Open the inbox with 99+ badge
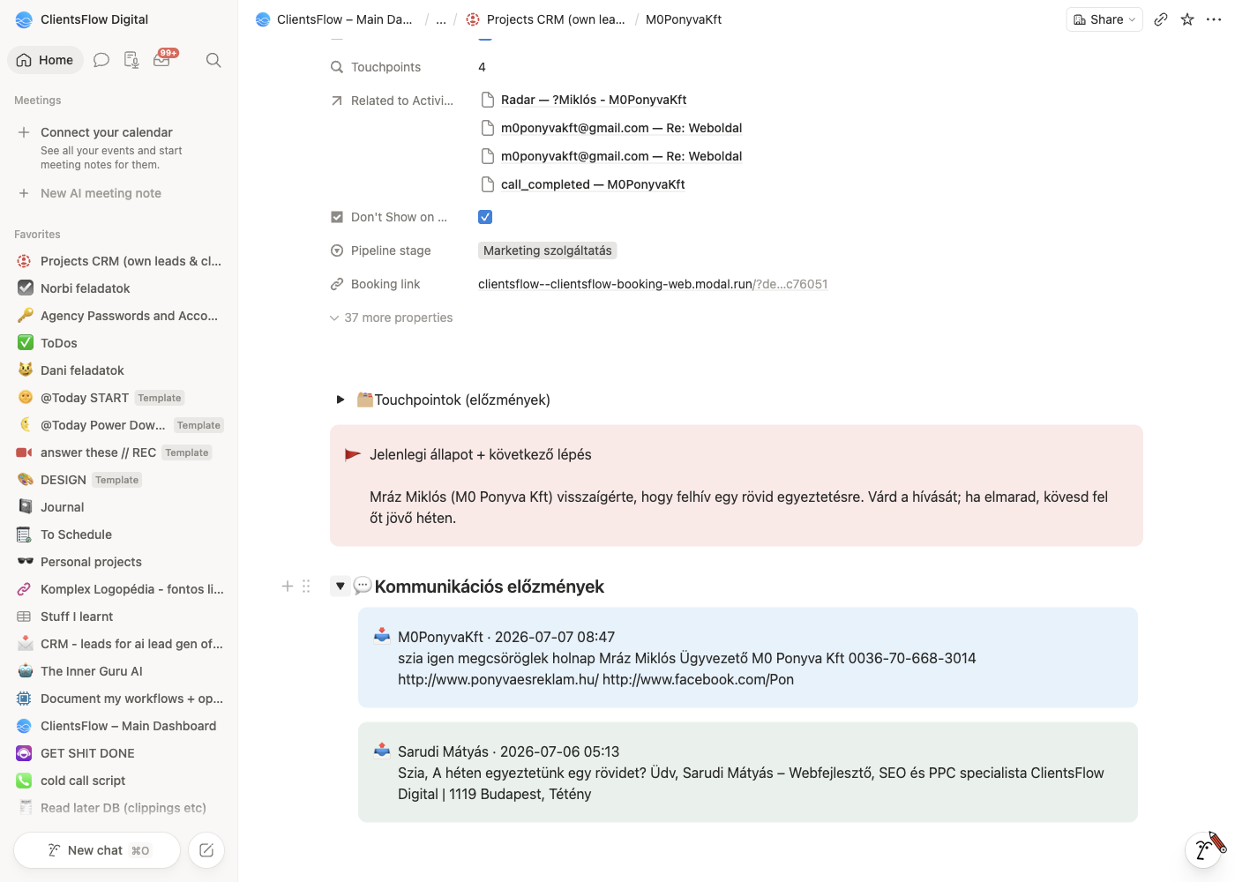This screenshot has height=882, width=1235. pos(162,60)
